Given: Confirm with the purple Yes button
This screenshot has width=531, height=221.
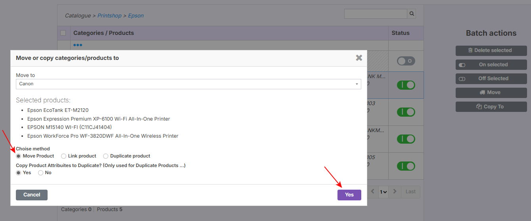Looking at the screenshot, I should (349, 195).
